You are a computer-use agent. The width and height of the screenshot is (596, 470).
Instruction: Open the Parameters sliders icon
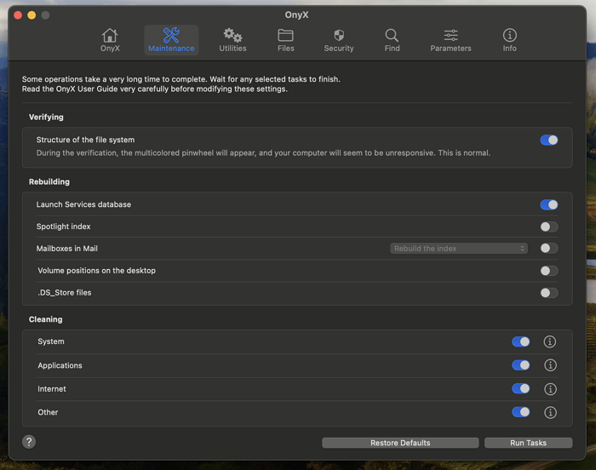450,36
